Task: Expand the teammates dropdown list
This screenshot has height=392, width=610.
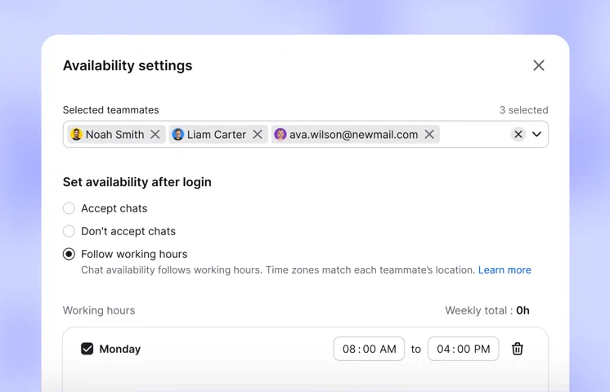Action: pyautogui.click(x=536, y=135)
